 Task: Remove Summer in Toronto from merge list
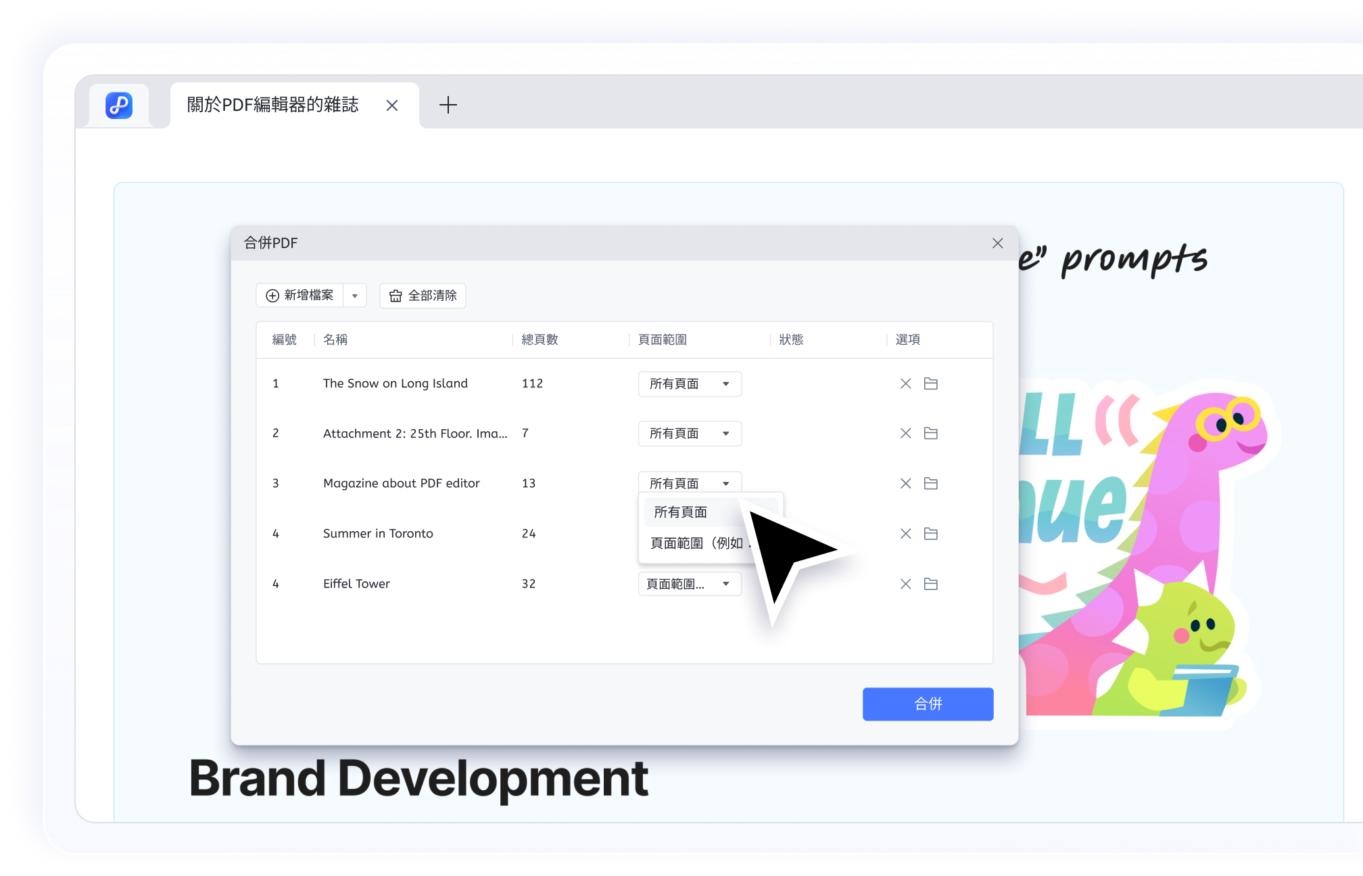tap(906, 533)
